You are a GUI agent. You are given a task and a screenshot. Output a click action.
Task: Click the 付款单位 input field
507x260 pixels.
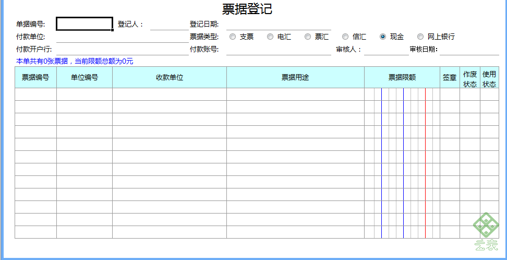pos(123,37)
